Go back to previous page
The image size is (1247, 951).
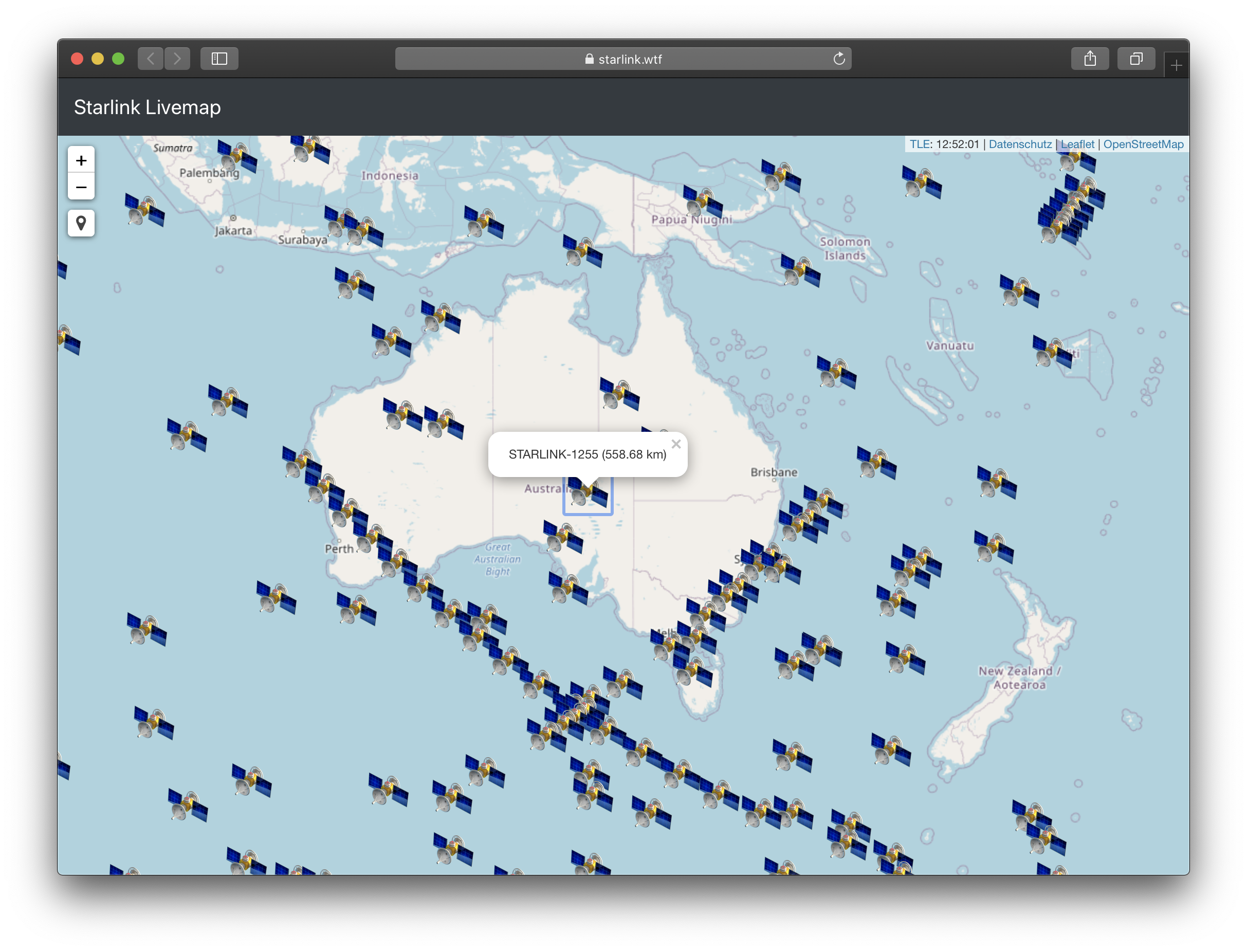pos(151,59)
